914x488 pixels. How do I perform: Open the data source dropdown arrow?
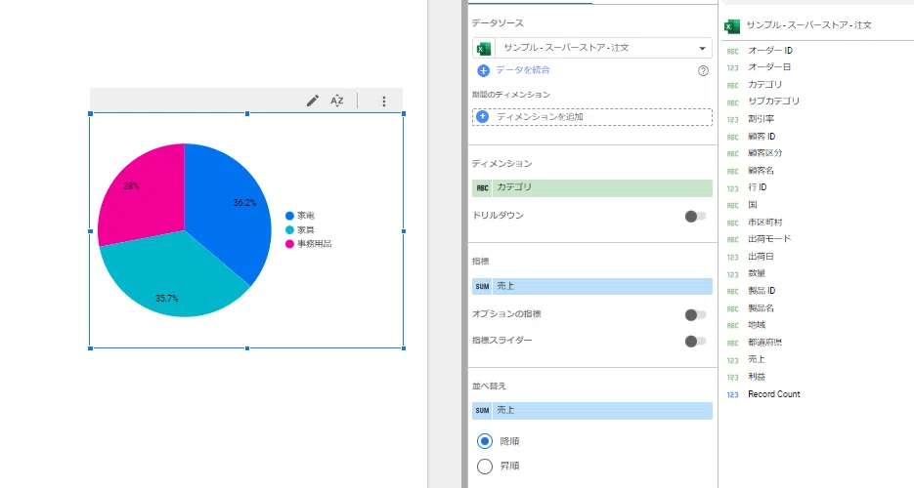(x=703, y=48)
